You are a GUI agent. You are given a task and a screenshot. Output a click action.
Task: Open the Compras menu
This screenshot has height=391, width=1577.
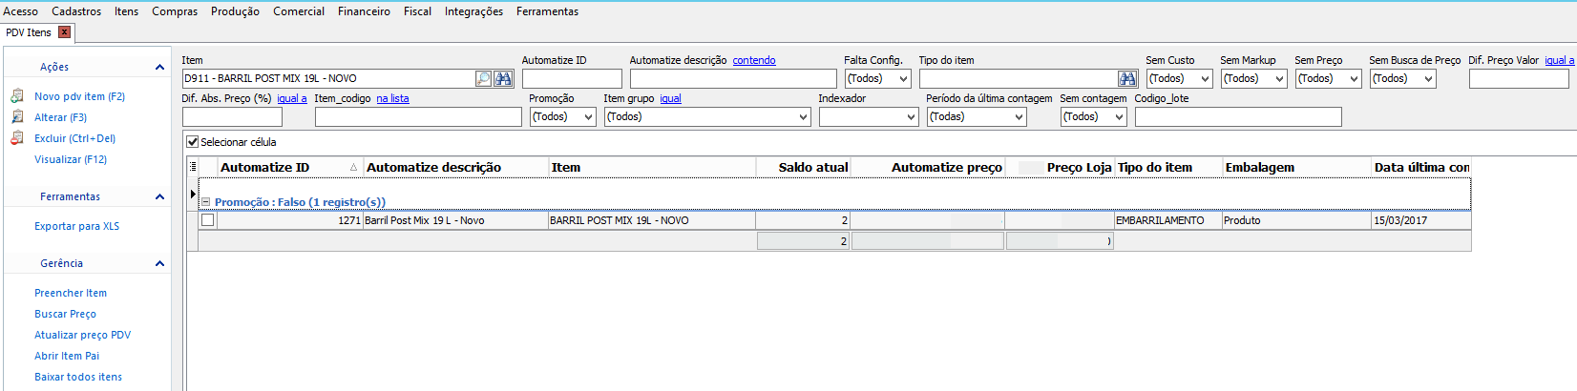(x=175, y=11)
